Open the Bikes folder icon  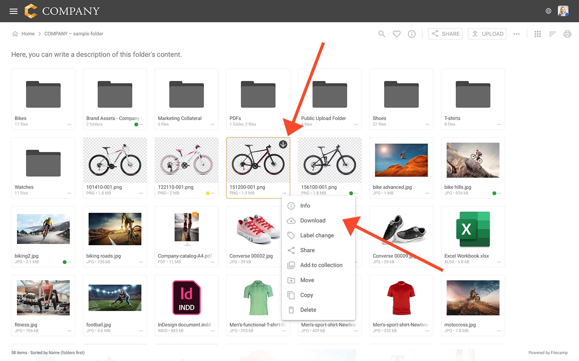43,94
